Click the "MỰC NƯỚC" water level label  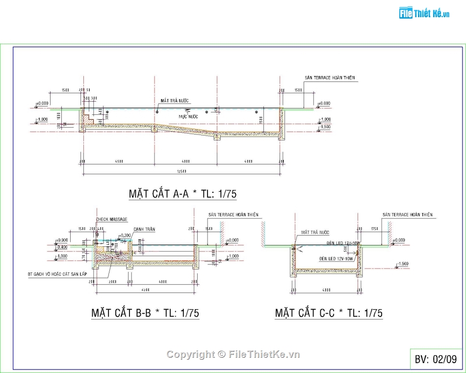click(x=188, y=116)
